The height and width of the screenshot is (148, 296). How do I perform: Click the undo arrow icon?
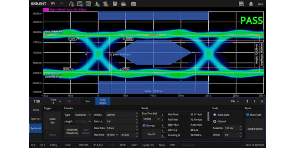point(53,4)
